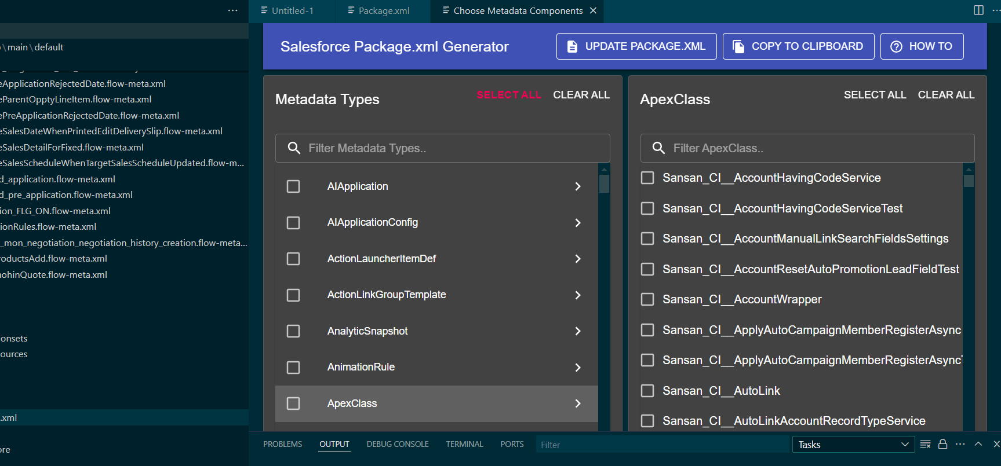Focus the Filter Metadata Types input
The width and height of the screenshot is (1001, 466).
443,148
